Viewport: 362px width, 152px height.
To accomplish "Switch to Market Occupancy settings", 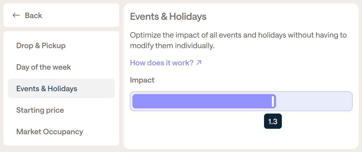I will click(49, 132).
